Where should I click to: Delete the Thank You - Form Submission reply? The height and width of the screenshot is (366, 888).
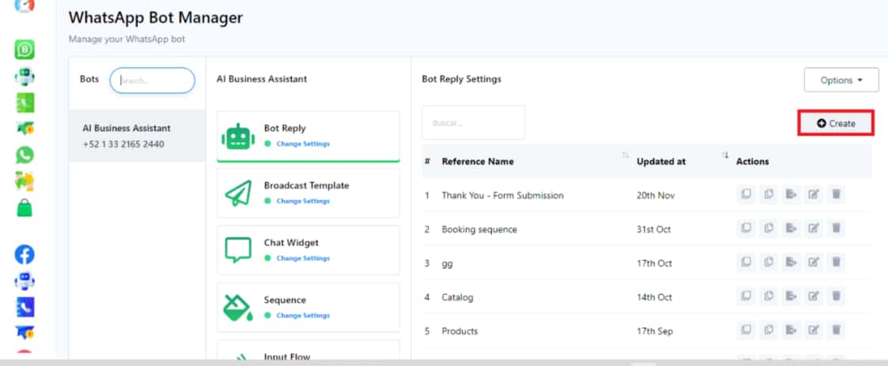coord(836,195)
